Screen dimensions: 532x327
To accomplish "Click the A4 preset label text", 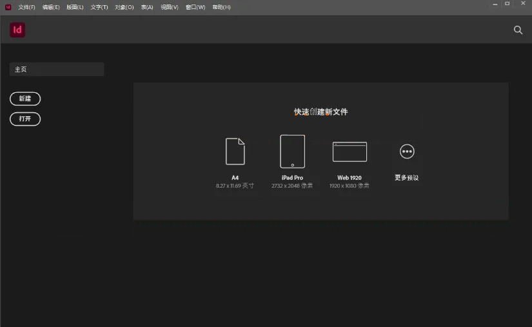I will coord(235,177).
